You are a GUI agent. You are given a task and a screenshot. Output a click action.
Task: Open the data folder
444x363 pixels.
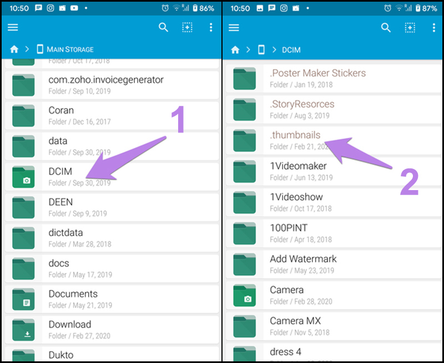coord(112,146)
